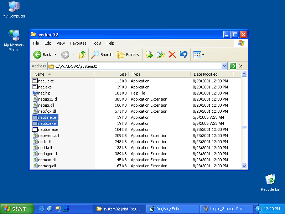285x214 pixels.
Task: Open the Search pane
Action: 102,55
